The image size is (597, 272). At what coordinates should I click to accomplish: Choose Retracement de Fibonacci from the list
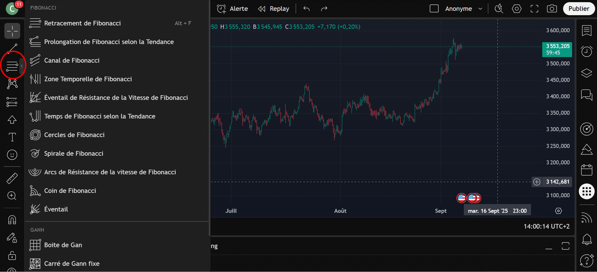coord(82,23)
